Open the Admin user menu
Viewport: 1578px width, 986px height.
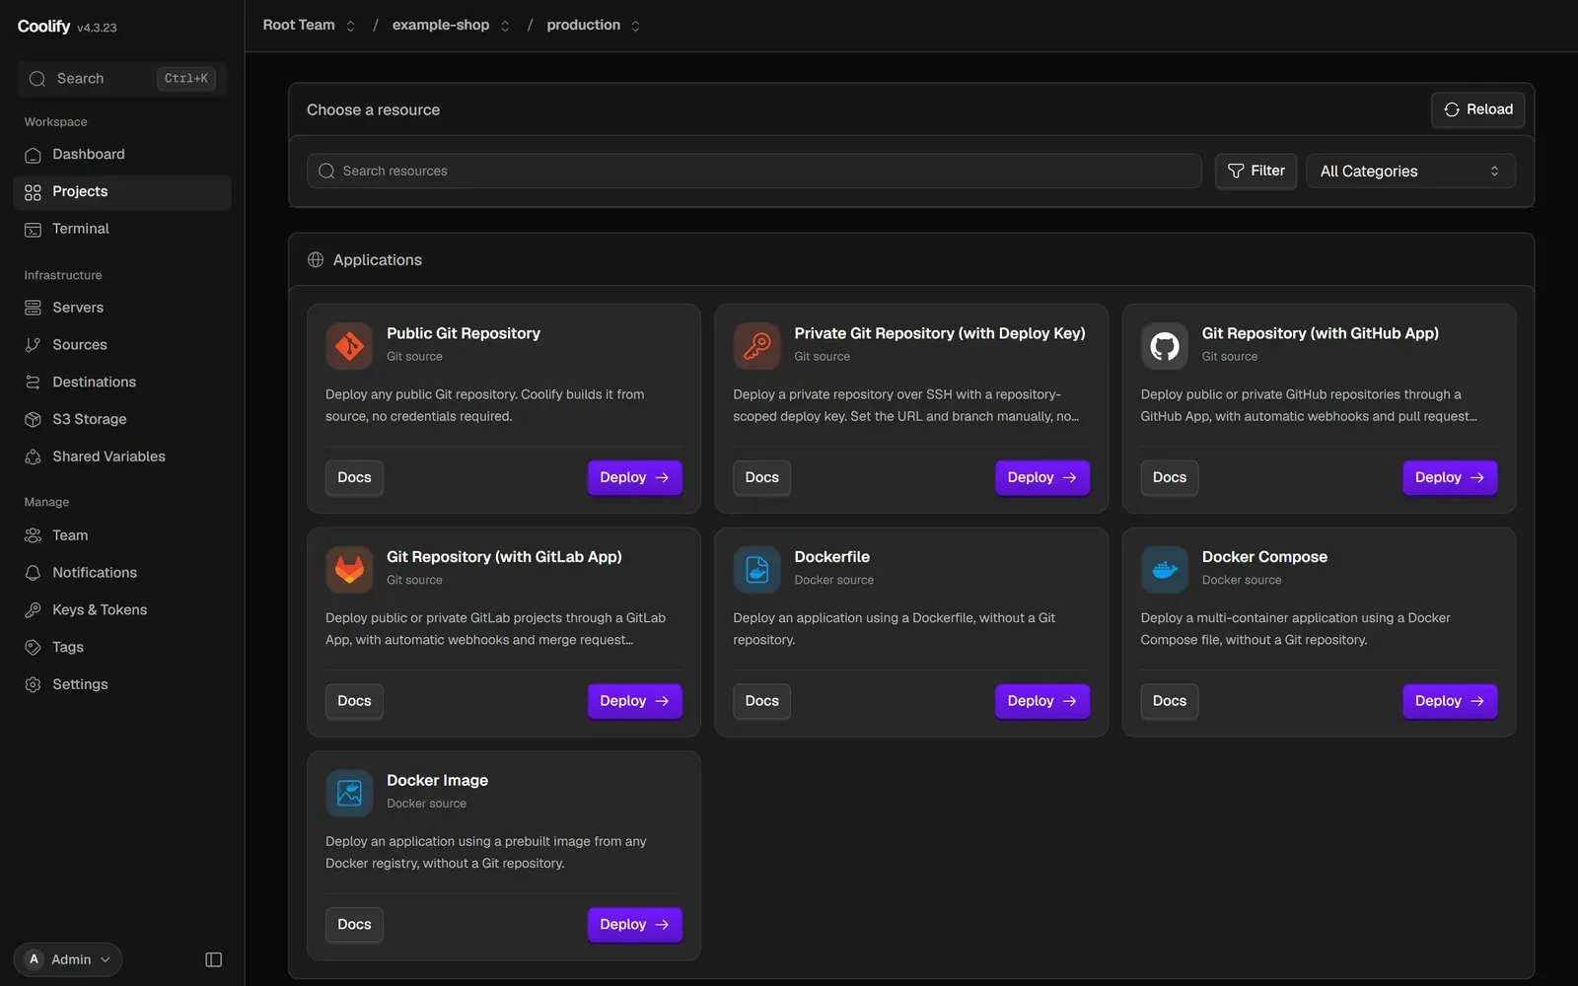tap(68, 959)
